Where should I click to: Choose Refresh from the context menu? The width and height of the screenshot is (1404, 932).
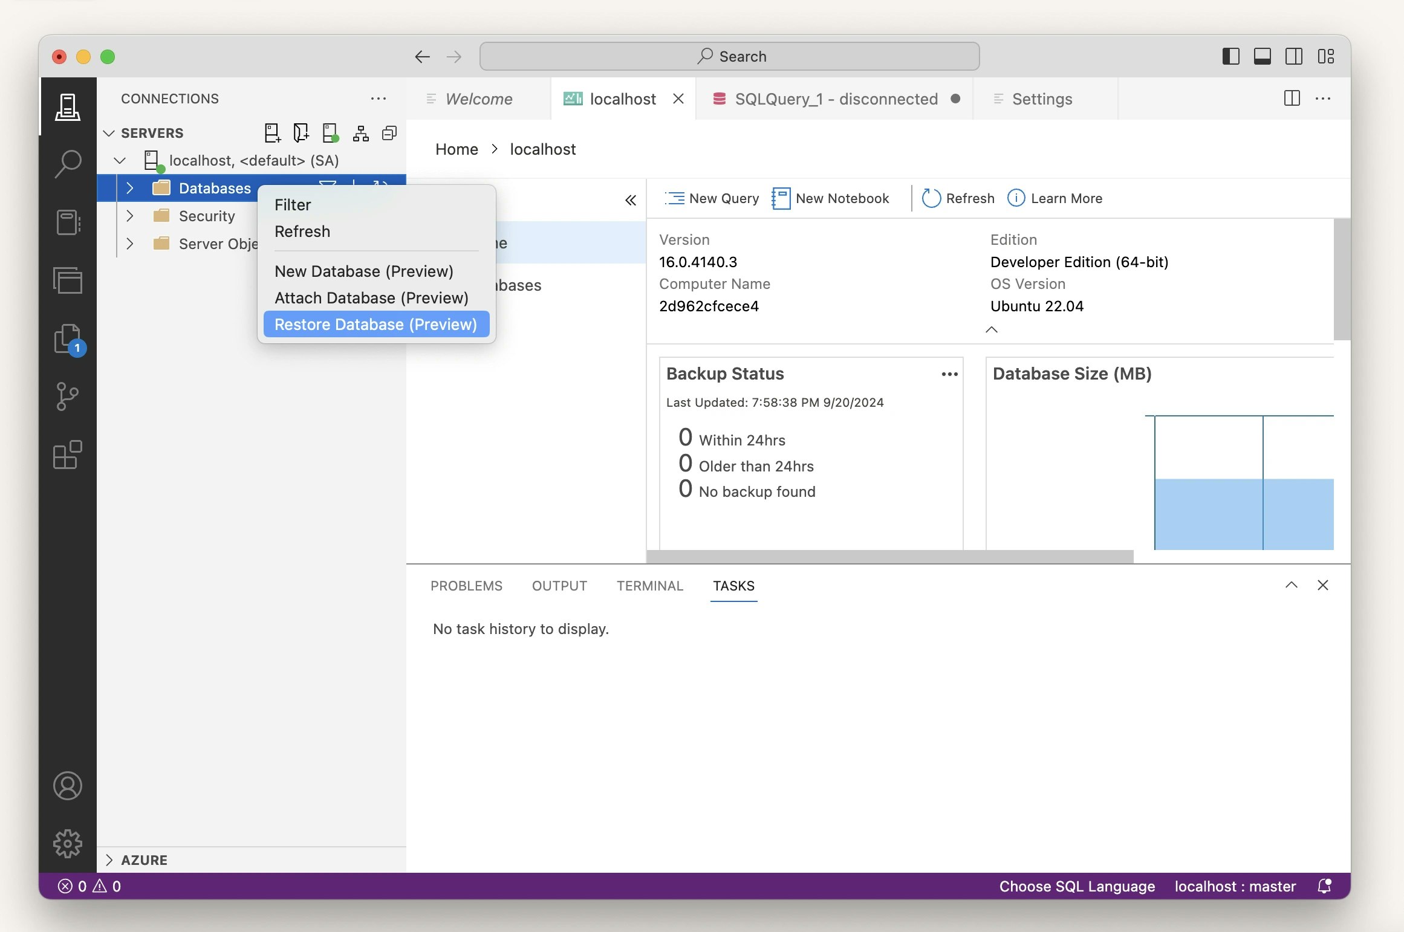pyautogui.click(x=376, y=231)
